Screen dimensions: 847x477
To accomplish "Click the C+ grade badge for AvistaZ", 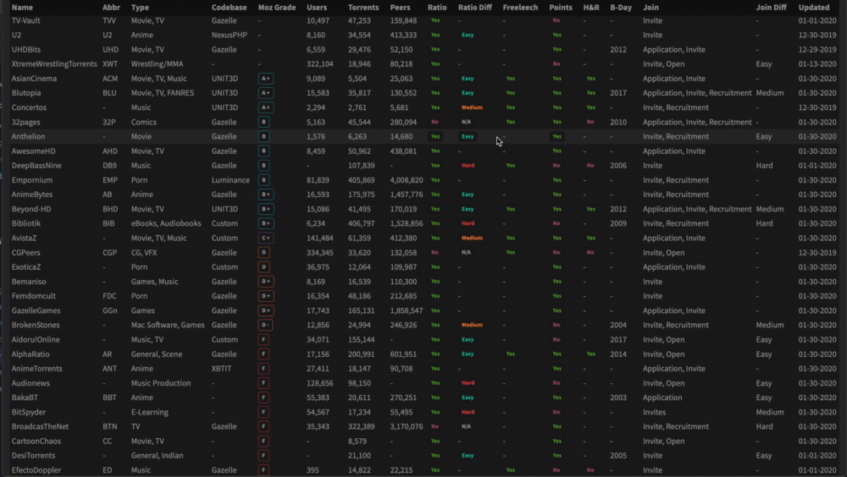I will (265, 238).
